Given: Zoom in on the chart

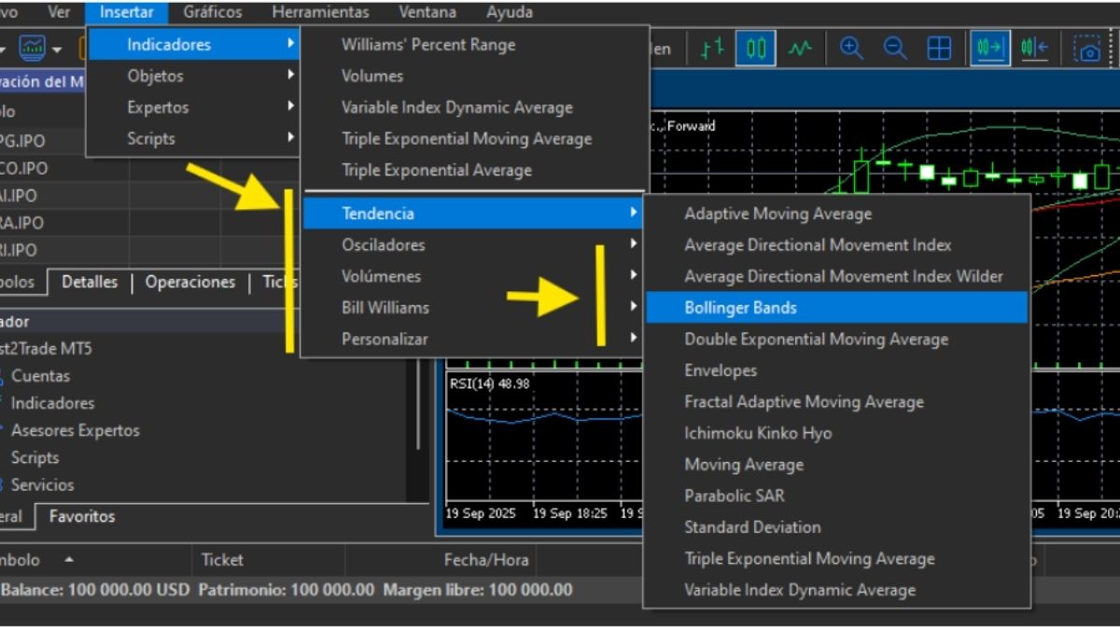Looking at the screenshot, I should click(x=851, y=49).
